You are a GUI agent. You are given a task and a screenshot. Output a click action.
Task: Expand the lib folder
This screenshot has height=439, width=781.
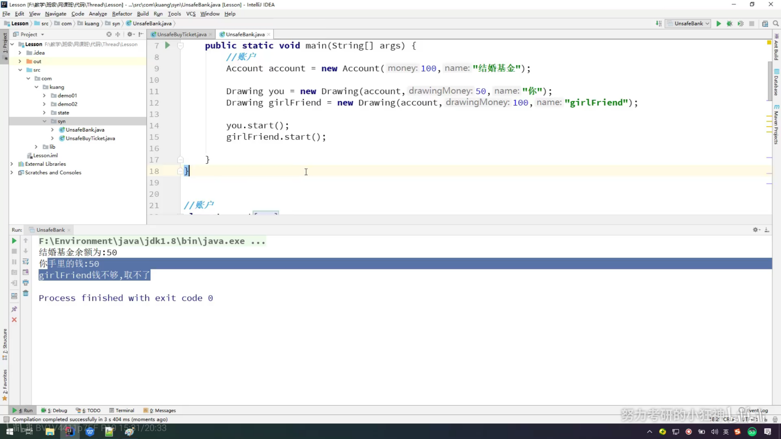tap(36, 147)
